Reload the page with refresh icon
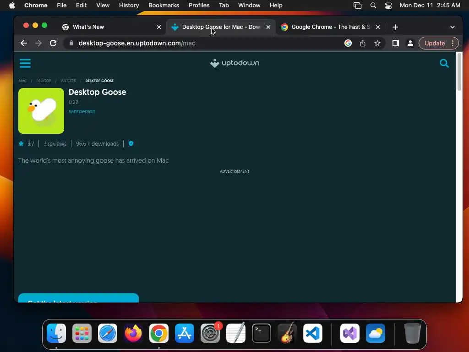Viewport: 469px width, 352px height. click(53, 43)
